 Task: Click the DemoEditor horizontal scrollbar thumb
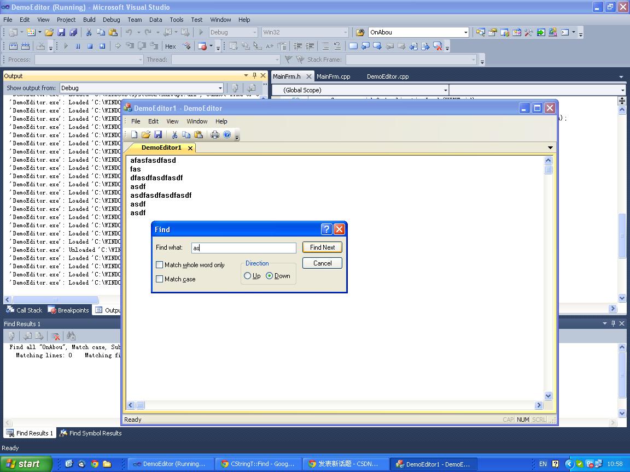click(x=141, y=405)
